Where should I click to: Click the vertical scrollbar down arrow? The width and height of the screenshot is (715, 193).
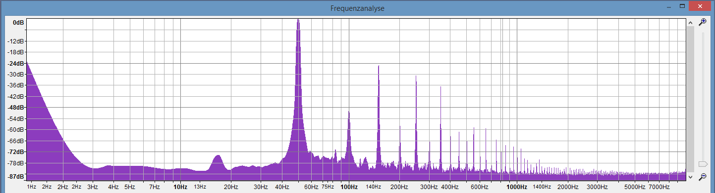690,177
